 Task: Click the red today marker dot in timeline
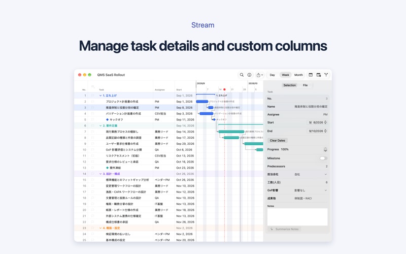click(224, 89)
